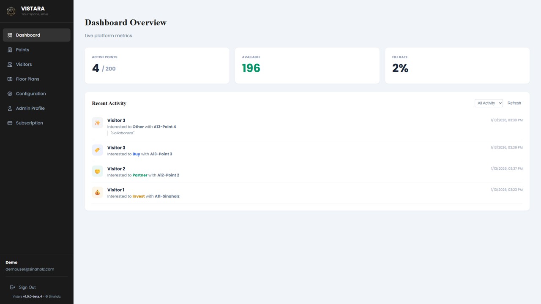
Task: Click the demouser@sinaholz.com account email
Action: [x=30, y=269]
